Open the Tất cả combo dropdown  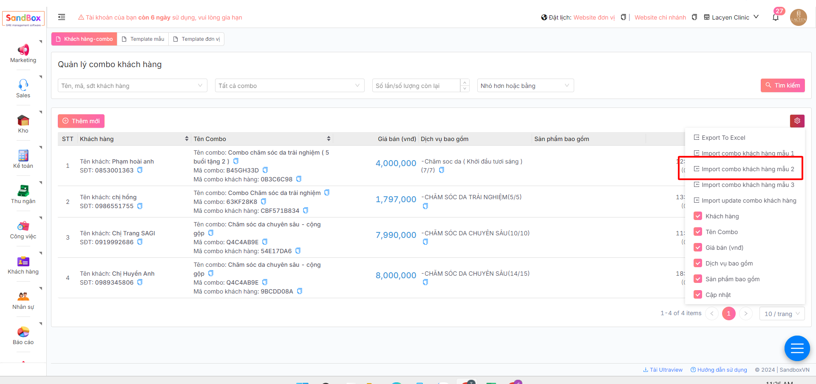pos(289,86)
